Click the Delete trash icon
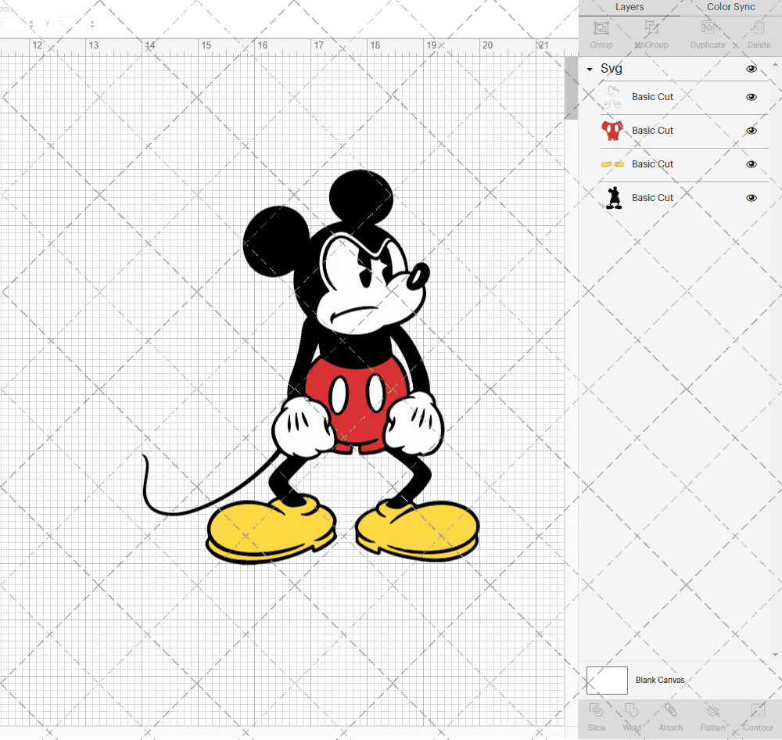This screenshot has width=782, height=740. pyautogui.click(x=759, y=27)
